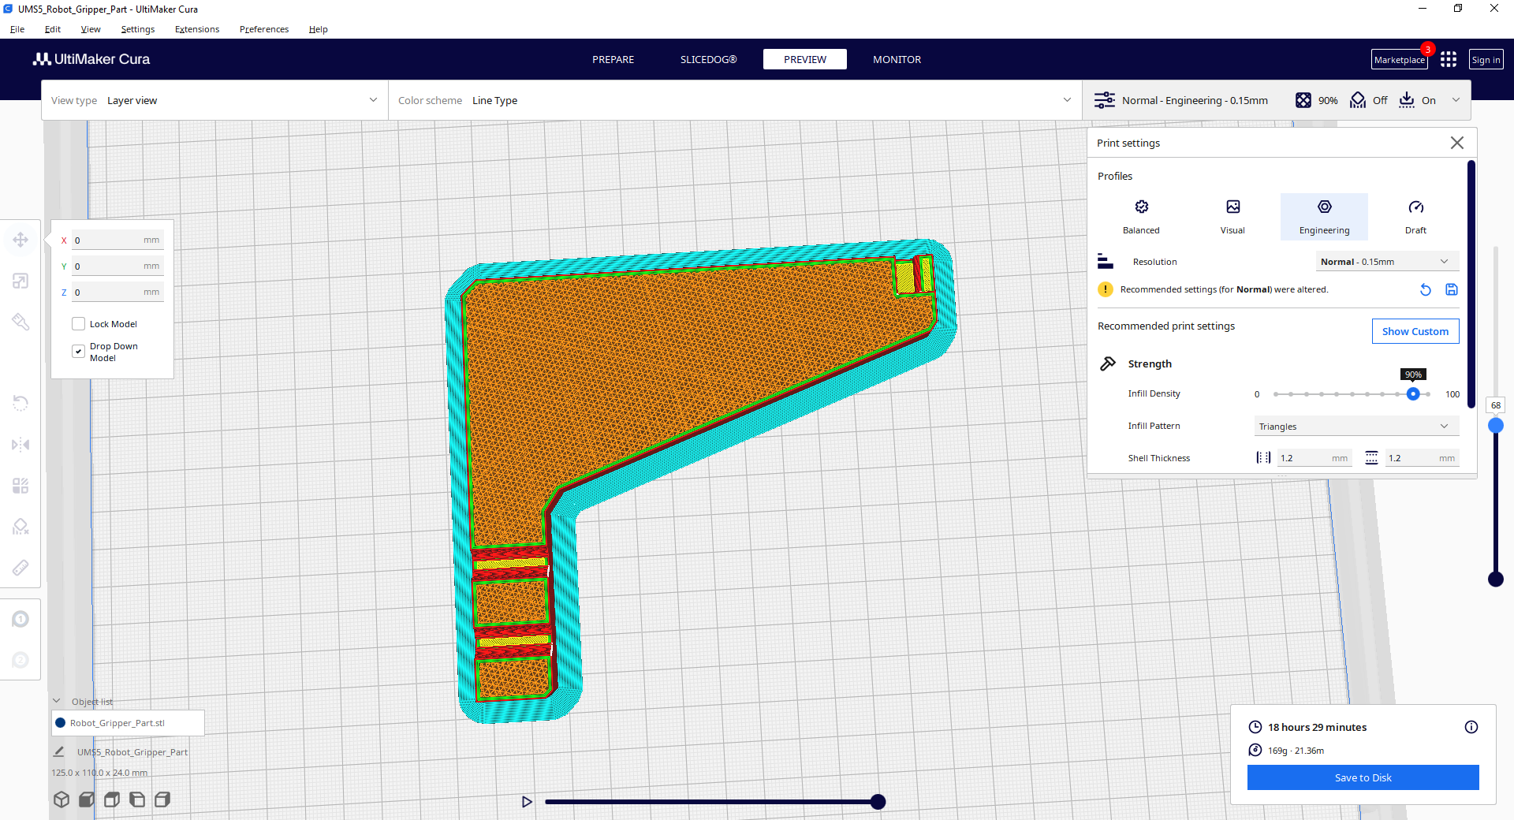Uncheck the Drop Down Model checkbox
Screen dimensions: 1514x820
click(x=79, y=352)
